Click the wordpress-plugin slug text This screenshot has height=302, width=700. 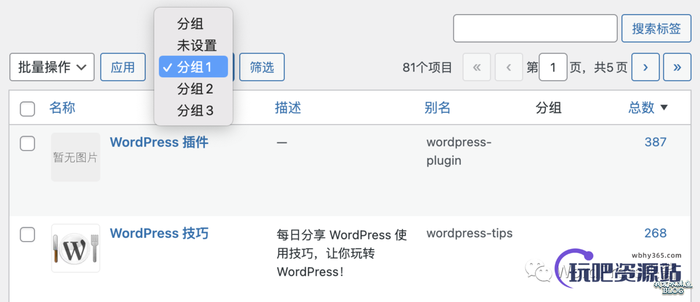(x=459, y=151)
